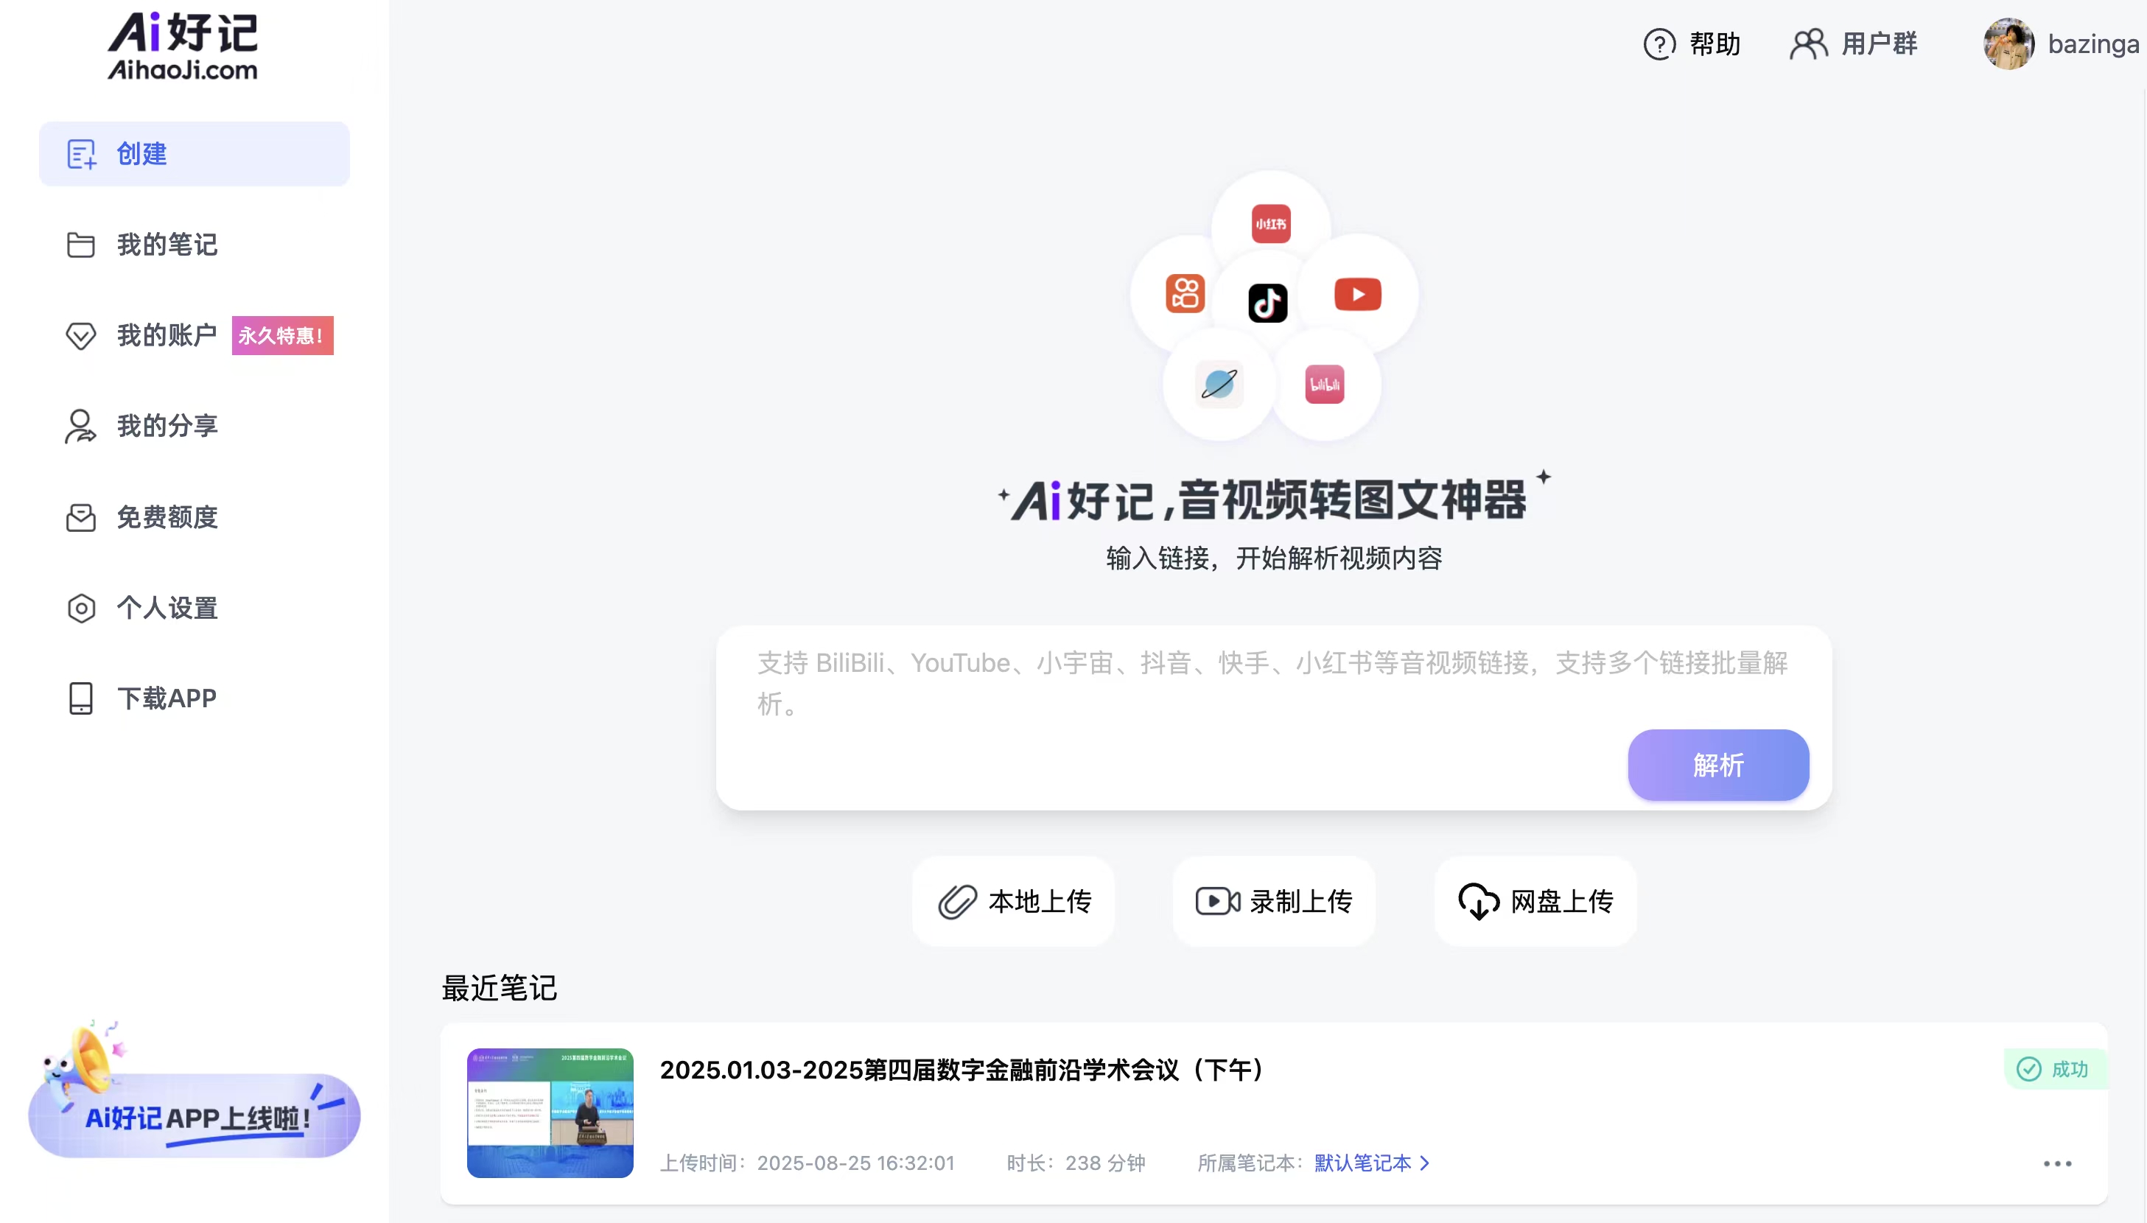The height and width of the screenshot is (1223, 2147).
Task: Click the AiHaoJi logo at top left
Action: pyautogui.click(x=182, y=47)
